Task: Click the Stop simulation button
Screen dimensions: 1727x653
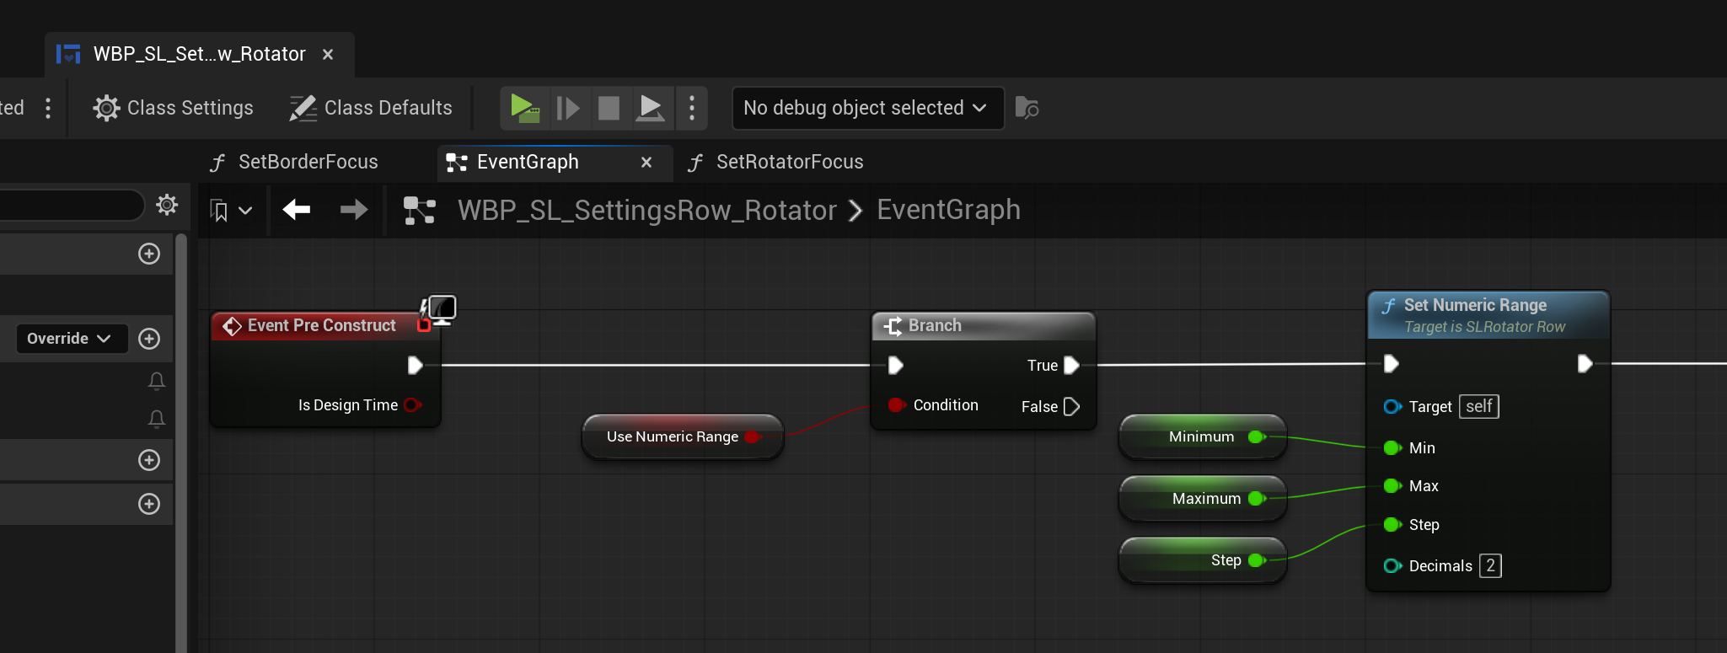Action: [x=609, y=108]
